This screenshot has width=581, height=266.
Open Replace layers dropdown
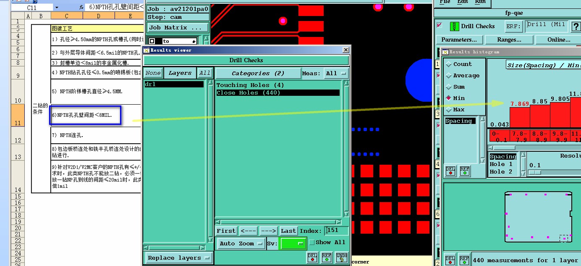(178, 258)
